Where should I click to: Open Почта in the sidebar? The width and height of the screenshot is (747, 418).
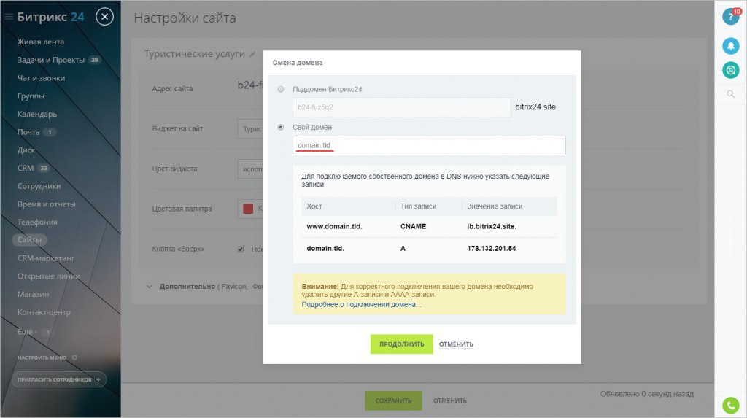[x=28, y=132]
